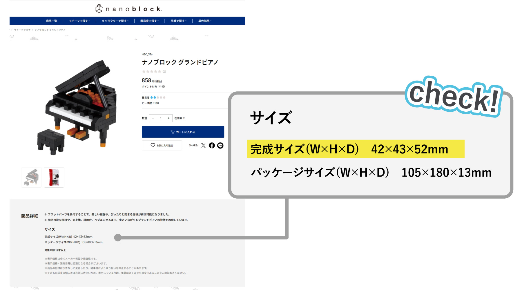Click the fifth star in the rating row
The image size is (522, 290).
tap(159, 72)
